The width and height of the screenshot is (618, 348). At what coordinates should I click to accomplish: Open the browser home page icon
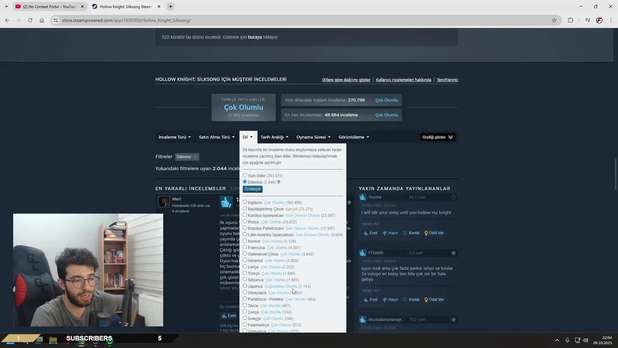coord(42,20)
